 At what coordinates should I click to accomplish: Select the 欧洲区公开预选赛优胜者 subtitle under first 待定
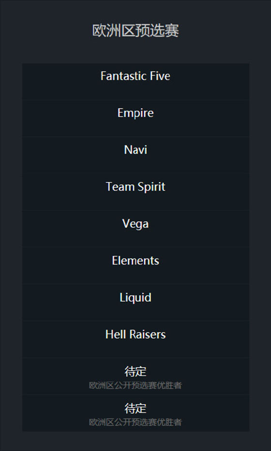[135, 385]
